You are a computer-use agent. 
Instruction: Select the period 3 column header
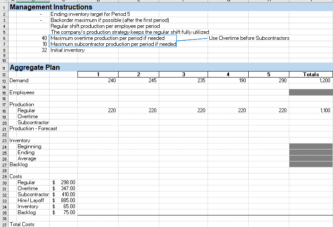tap(183, 75)
